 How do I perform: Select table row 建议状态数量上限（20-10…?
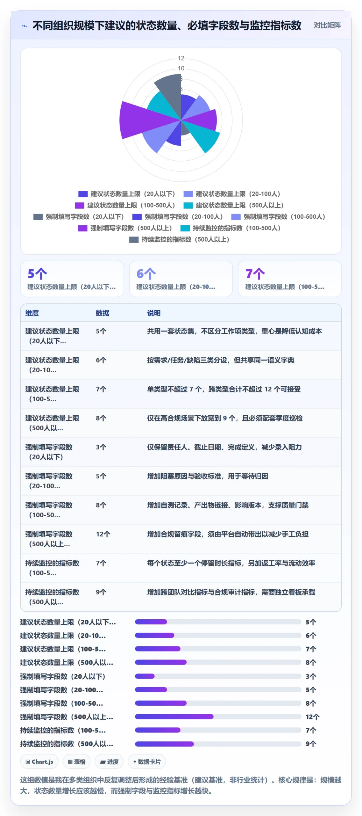pyautogui.click(x=181, y=365)
